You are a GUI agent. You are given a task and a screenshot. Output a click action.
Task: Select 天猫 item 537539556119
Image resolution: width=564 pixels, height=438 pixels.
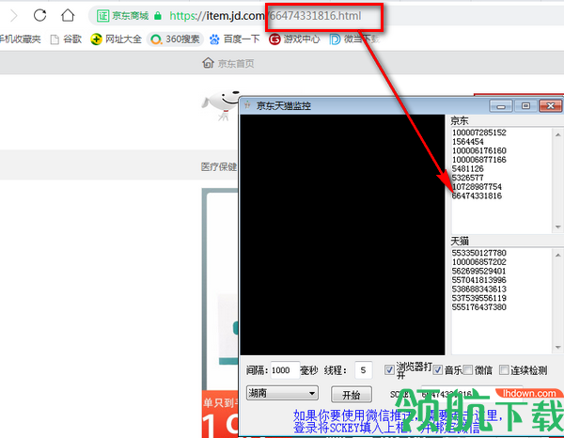(x=479, y=298)
